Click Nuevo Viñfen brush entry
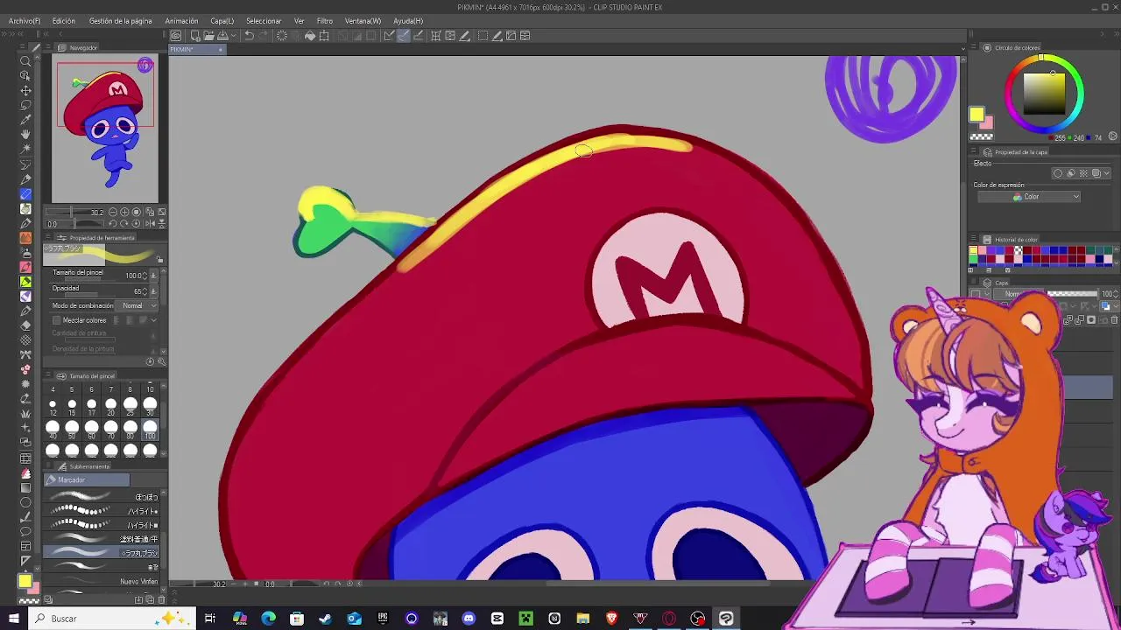This screenshot has height=630, width=1121. point(102,581)
